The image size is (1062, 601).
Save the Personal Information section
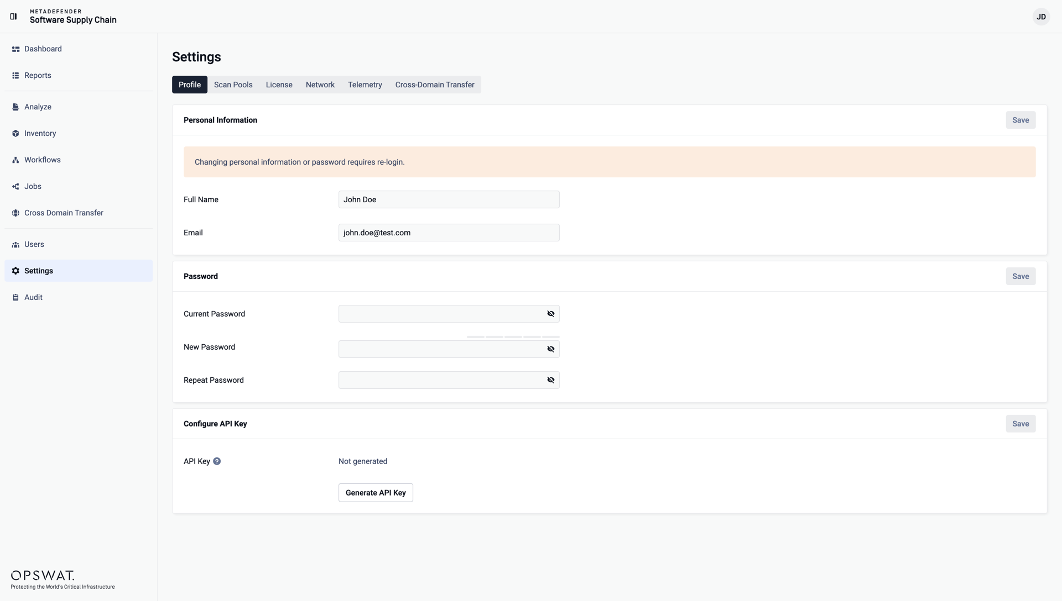coord(1021,120)
